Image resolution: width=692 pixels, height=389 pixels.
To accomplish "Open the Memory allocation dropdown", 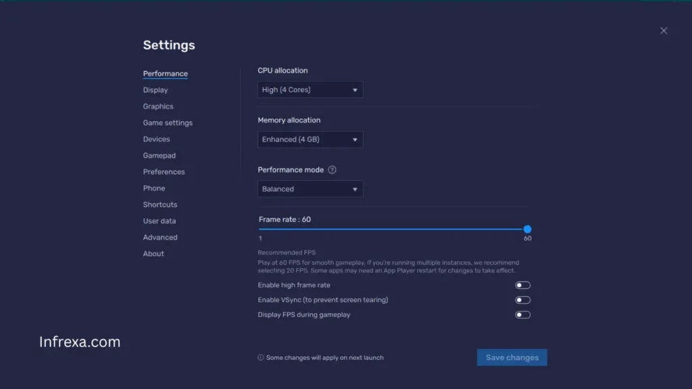I will coord(310,139).
